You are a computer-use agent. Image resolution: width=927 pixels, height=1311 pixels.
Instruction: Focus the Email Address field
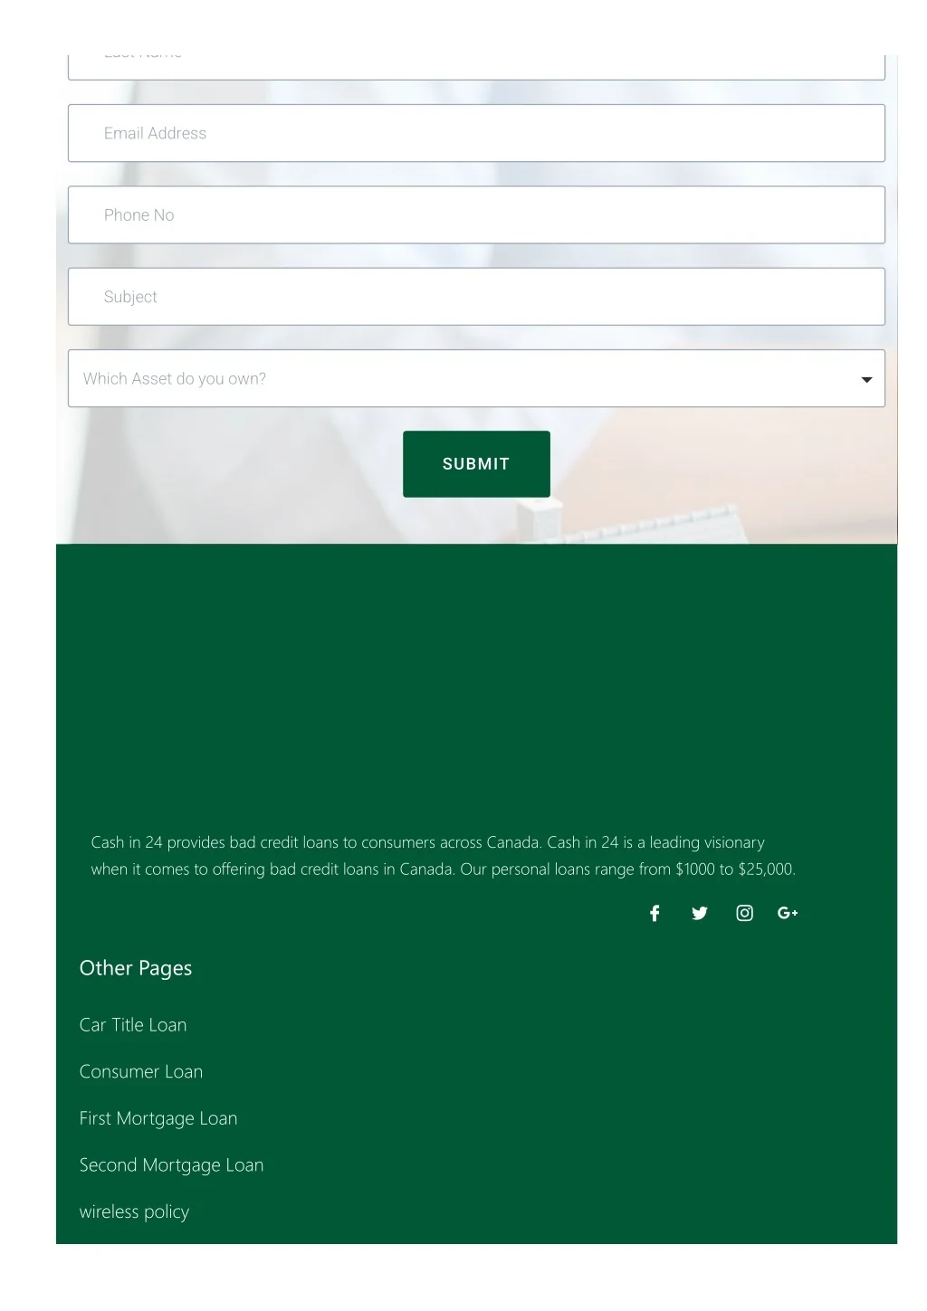[476, 133]
